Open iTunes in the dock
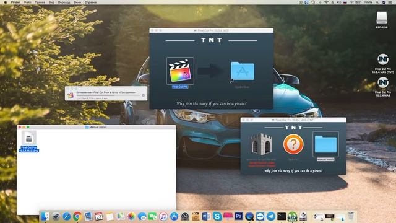The image size is (396, 223). tap(163, 216)
